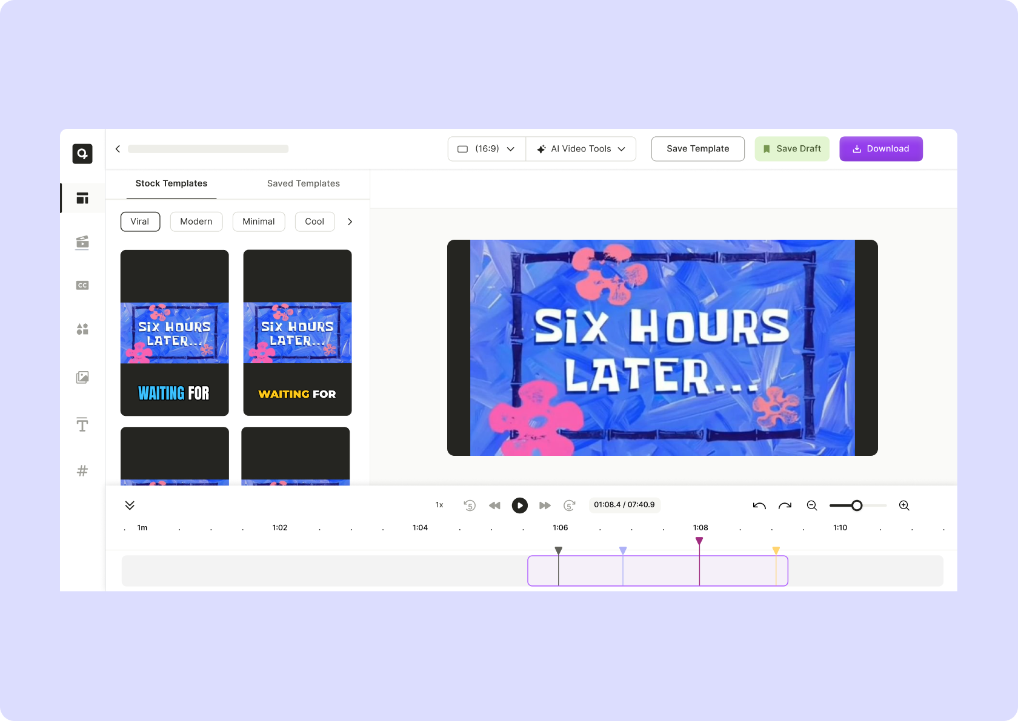Redo the last action
Viewport: 1018px width, 721px height.
click(x=785, y=505)
